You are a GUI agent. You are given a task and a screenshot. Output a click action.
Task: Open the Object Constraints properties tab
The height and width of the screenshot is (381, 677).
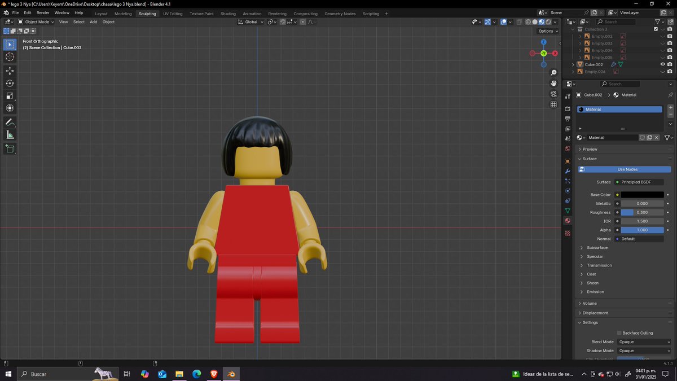(568, 200)
